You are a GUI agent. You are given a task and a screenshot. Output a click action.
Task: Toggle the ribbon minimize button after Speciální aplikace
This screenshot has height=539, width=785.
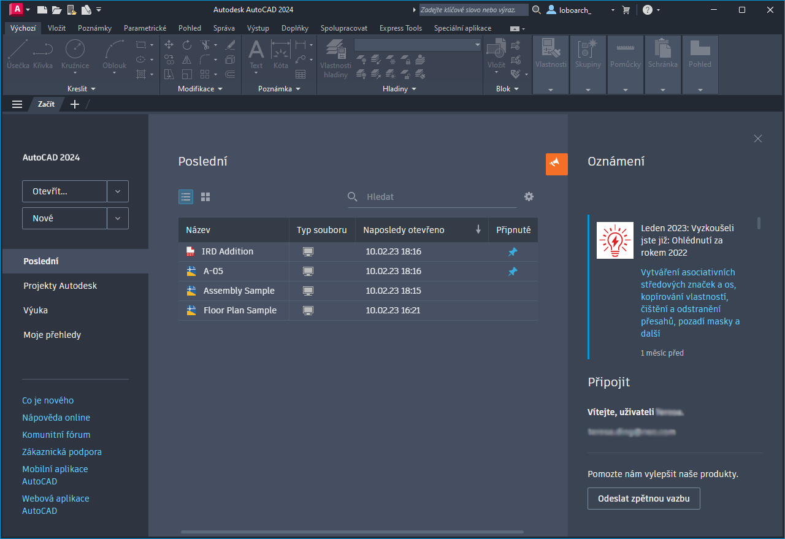[x=515, y=28]
